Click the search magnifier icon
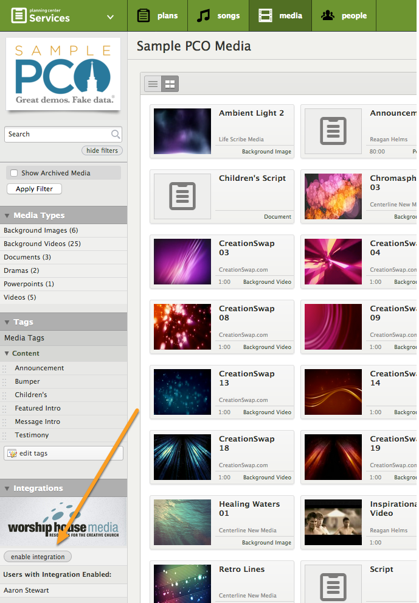The image size is (419, 603). (x=115, y=134)
